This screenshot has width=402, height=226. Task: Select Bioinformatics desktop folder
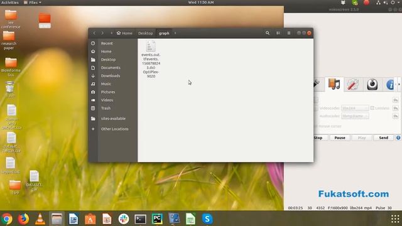[x=11, y=67]
